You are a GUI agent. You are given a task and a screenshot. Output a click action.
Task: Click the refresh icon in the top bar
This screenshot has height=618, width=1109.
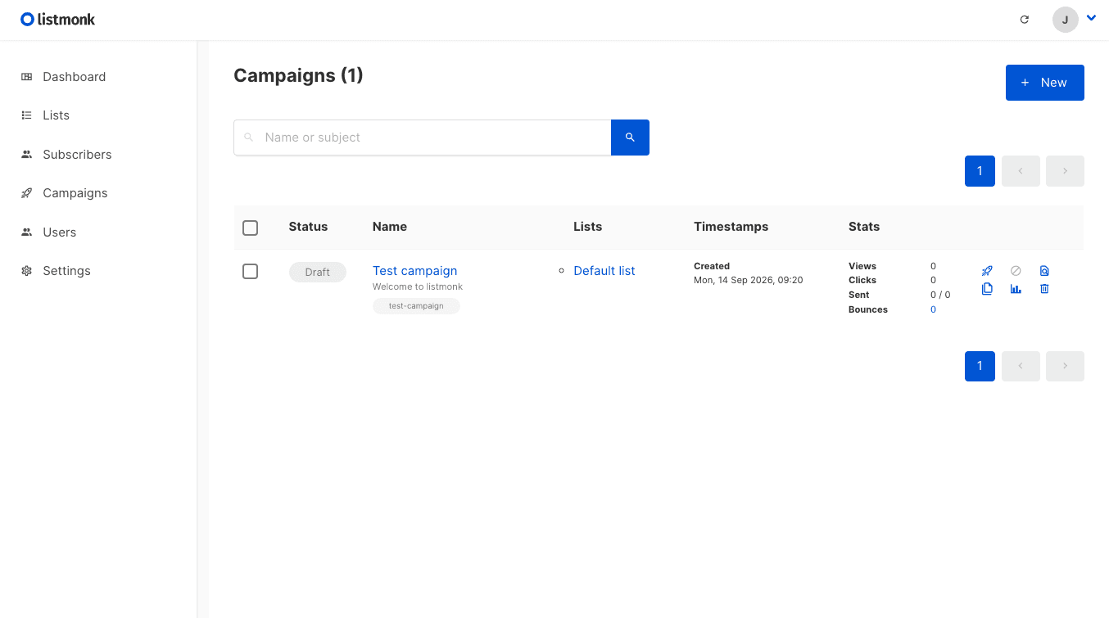point(1024,20)
